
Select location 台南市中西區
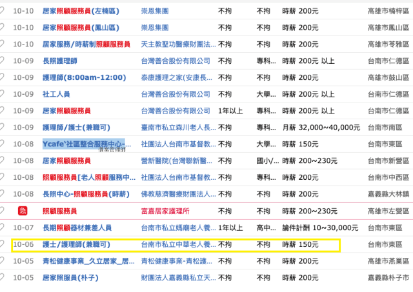click(388, 177)
